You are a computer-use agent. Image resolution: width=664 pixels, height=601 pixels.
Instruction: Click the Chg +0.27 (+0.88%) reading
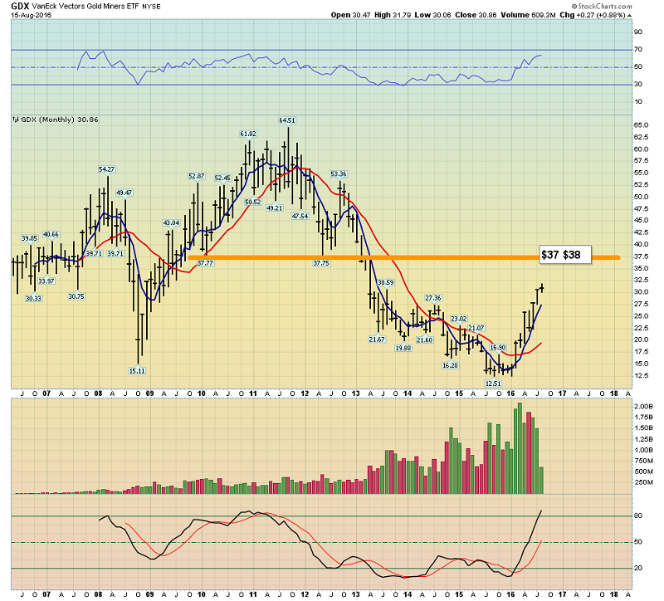coord(593,15)
